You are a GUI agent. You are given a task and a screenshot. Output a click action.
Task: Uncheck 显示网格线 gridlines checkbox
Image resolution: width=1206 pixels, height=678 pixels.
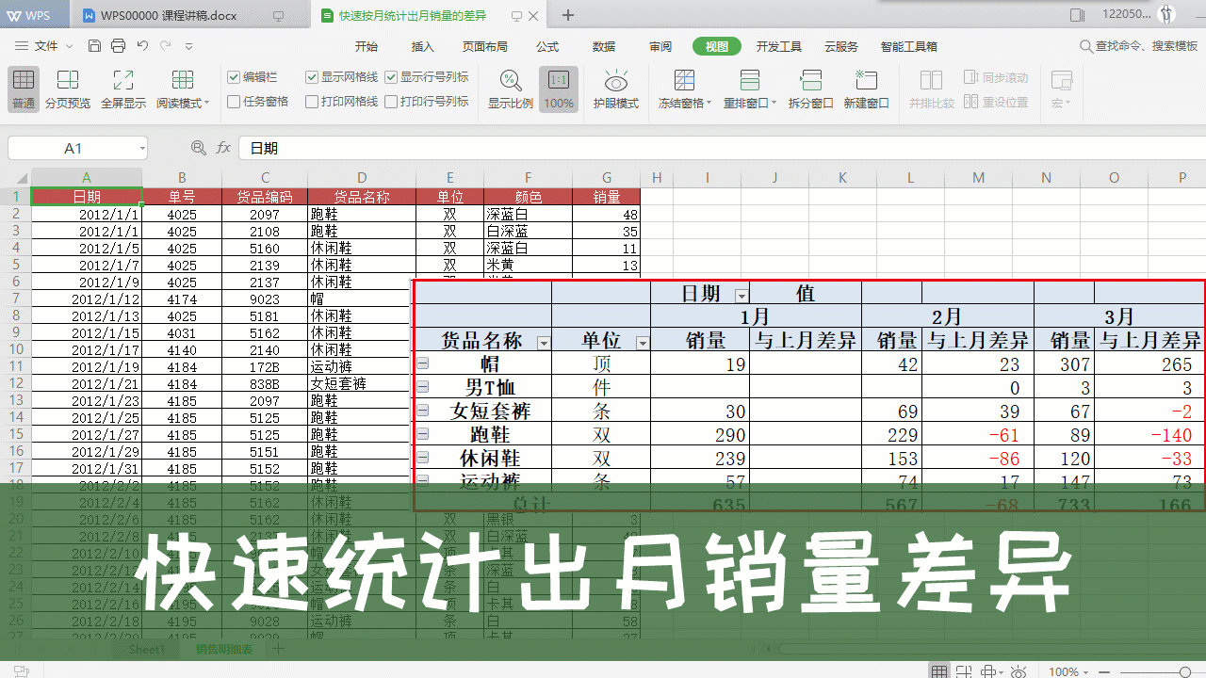(x=312, y=77)
